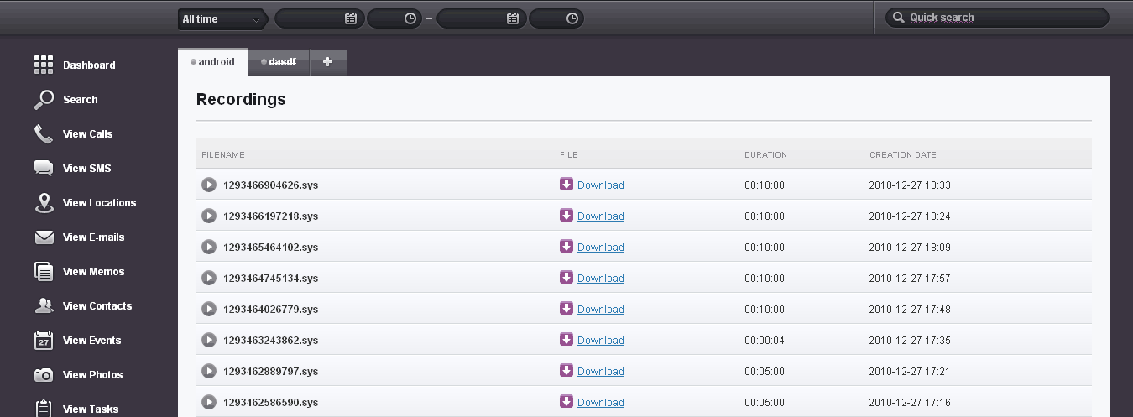The height and width of the screenshot is (417, 1133).
Task: Play recording 1293463243862.sys
Action: [x=209, y=340]
